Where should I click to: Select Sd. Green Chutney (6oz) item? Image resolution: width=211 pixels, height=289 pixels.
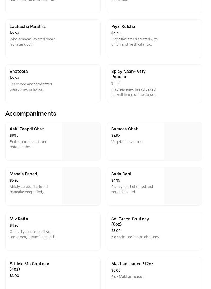coord(130,221)
